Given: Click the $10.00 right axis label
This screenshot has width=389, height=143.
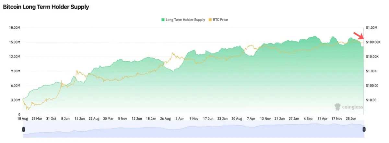Looking at the screenshot, I should pyautogui.click(x=371, y=100).
